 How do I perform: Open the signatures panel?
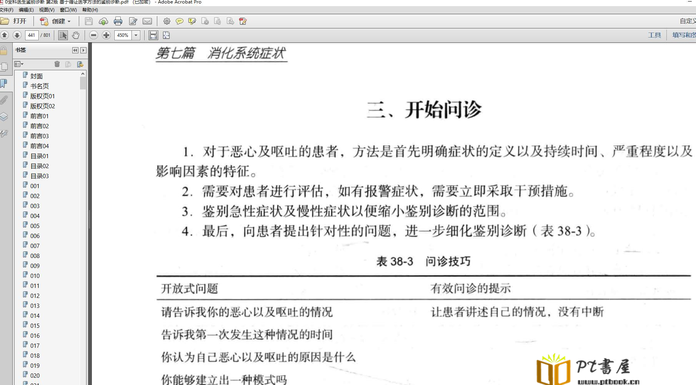pyautogui.click(x=4, y=134)
